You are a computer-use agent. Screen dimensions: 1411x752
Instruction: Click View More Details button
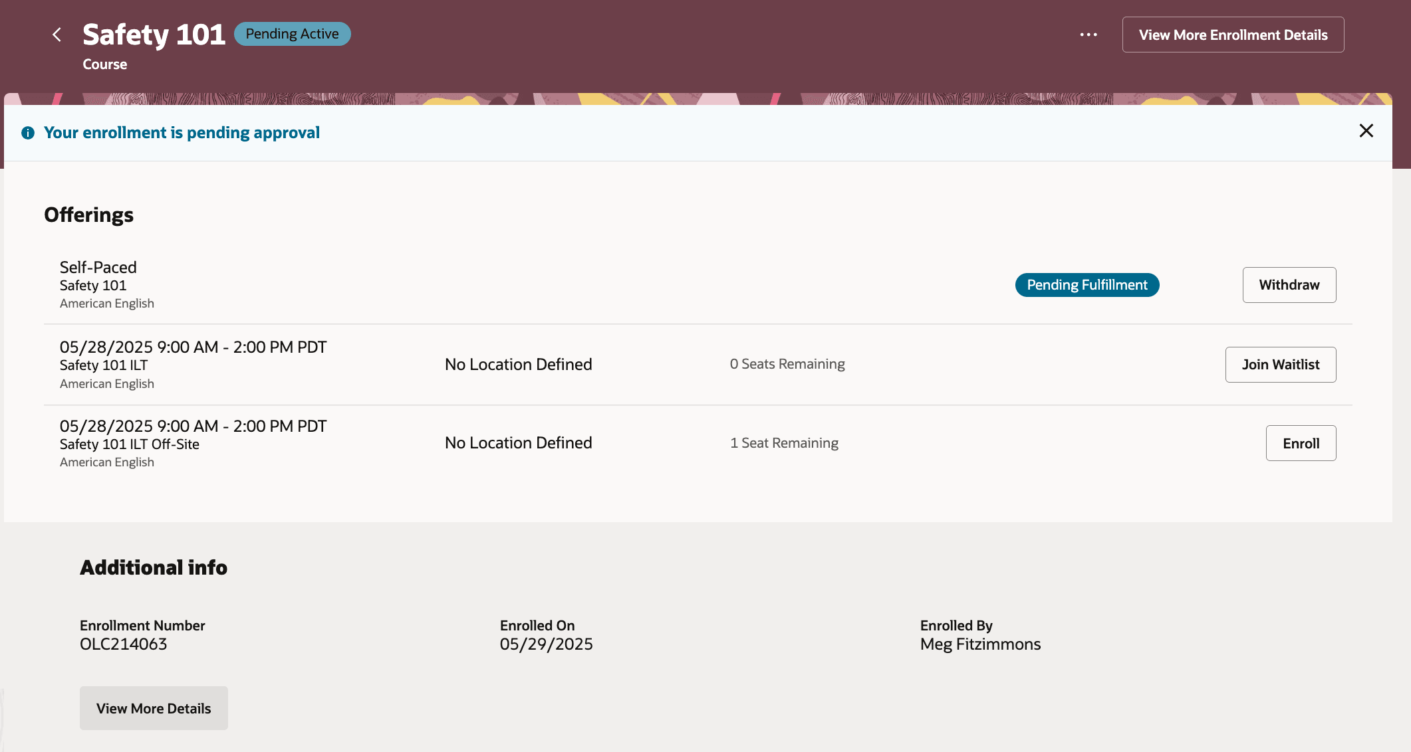[x=154, y=708]
